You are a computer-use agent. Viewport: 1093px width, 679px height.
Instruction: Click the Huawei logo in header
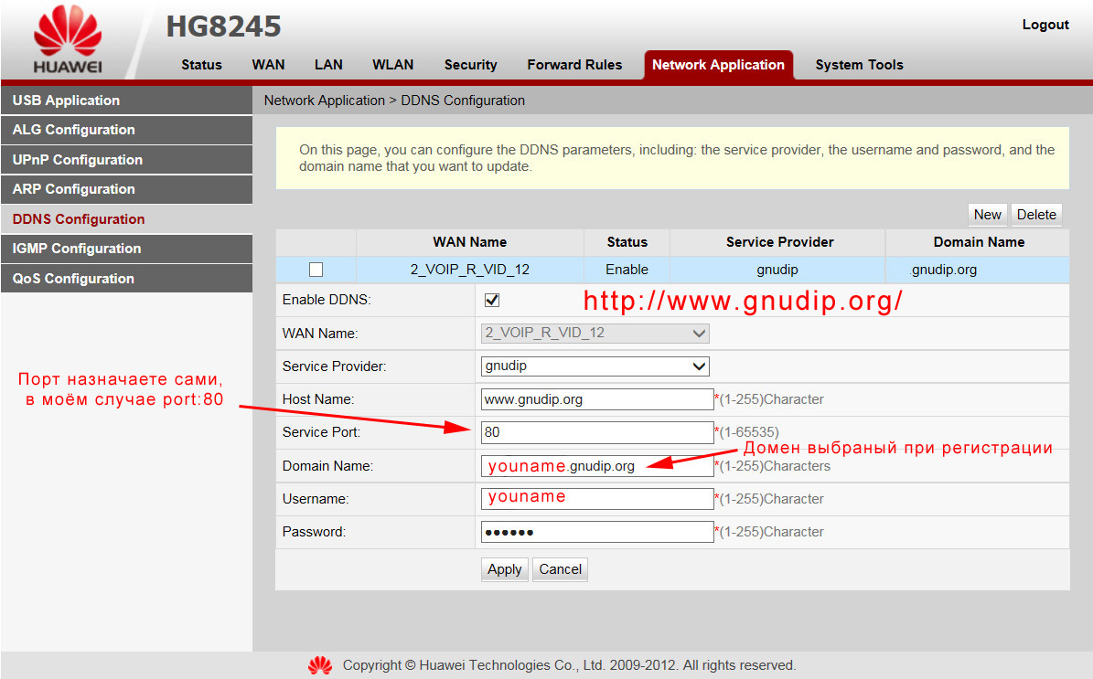[x=68, y=39]
